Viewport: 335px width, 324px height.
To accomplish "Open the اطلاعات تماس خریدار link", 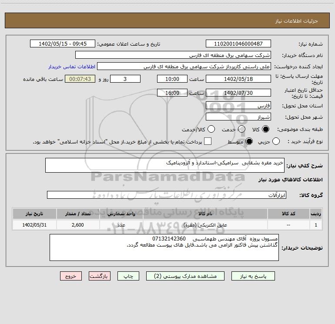I will coord(72,67).
